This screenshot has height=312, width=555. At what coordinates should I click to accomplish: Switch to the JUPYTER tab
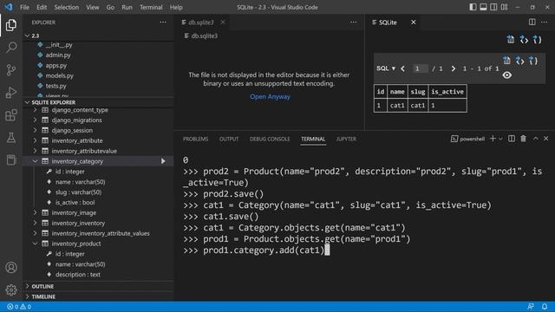[346, 139]
